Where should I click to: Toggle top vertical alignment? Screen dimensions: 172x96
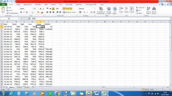(47, 9)
